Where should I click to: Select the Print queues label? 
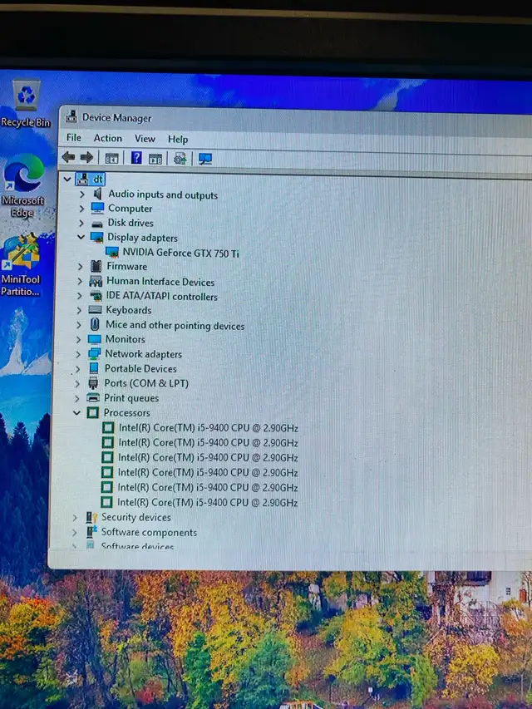tap(131, 398)
